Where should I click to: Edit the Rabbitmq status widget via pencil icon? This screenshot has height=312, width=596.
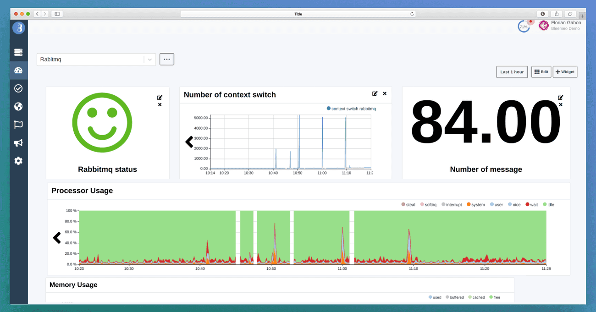click(160, 97)
